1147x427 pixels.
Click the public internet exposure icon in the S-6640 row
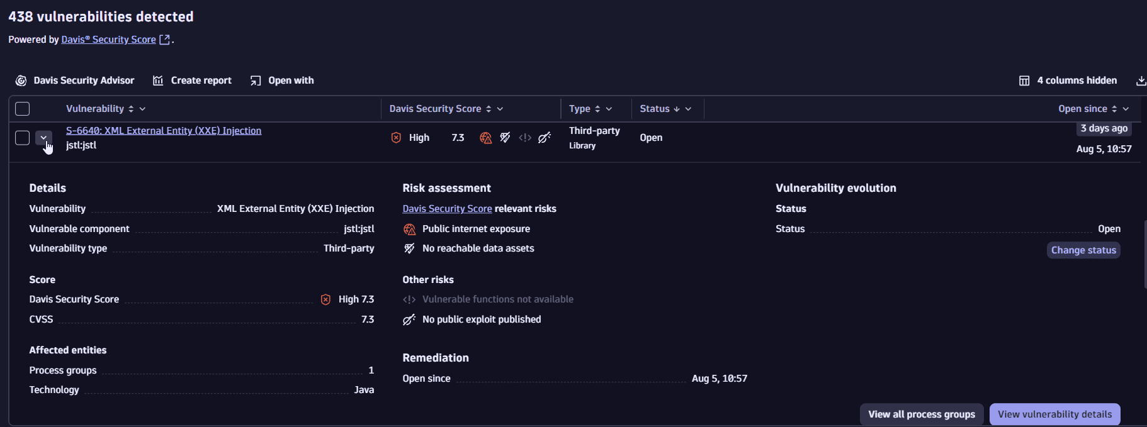coord(485,138)
